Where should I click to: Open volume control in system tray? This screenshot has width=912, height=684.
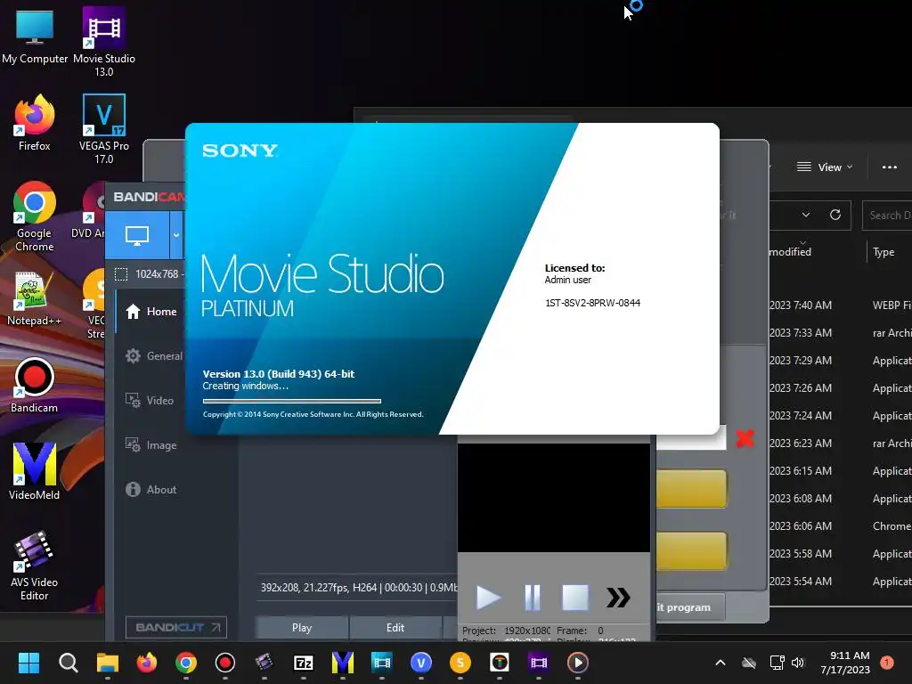pos(798,663)
